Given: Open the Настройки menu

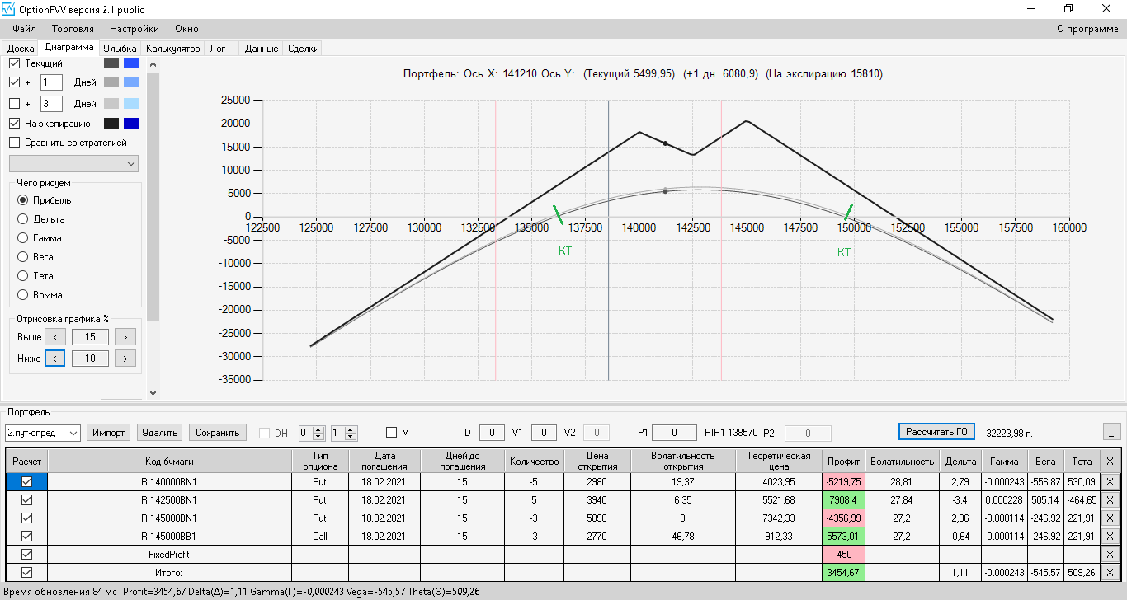Looking at the screenshot, I should tap(134, 29).
